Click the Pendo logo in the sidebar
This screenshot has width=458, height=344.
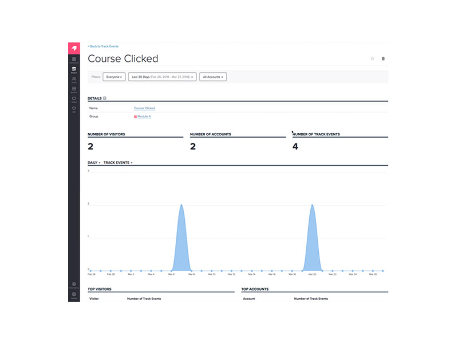click(74, 48)
